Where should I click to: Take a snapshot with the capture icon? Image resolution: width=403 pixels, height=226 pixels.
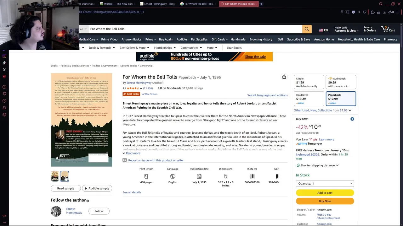(348, 12)
